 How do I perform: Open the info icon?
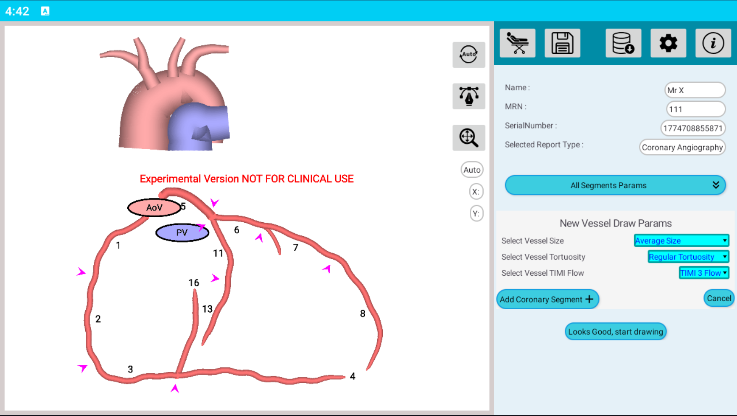pos(713,43)
